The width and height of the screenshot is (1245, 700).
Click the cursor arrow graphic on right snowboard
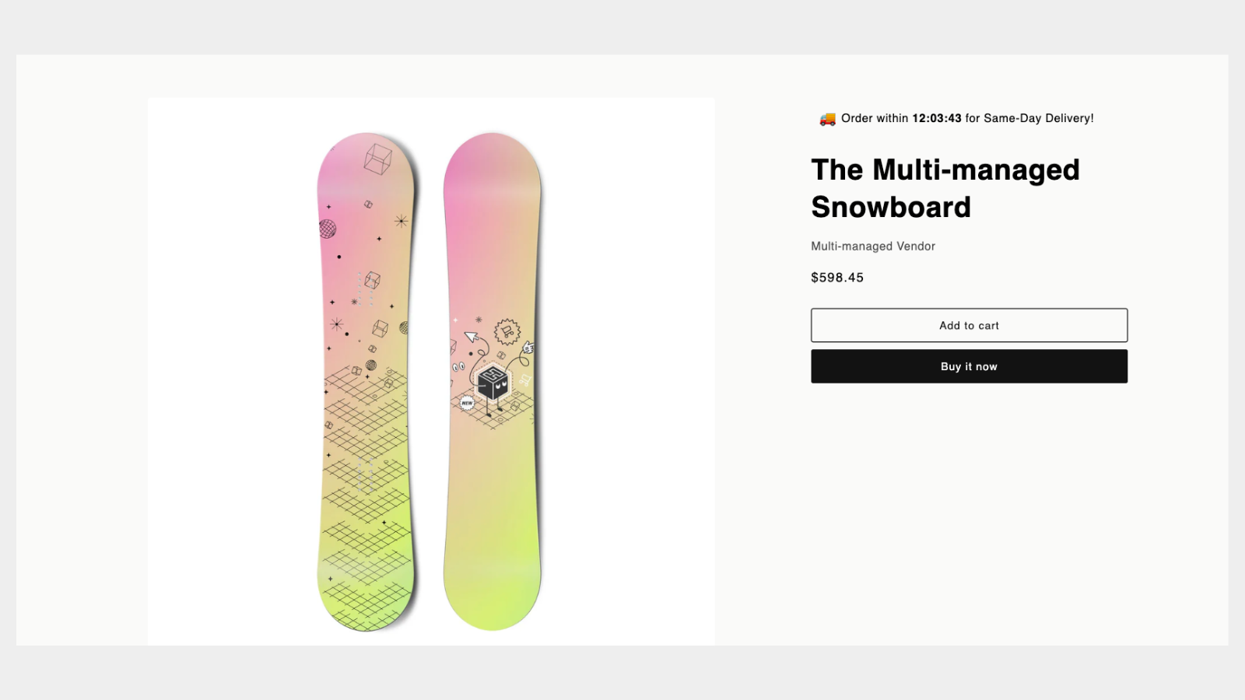point(471,336)
